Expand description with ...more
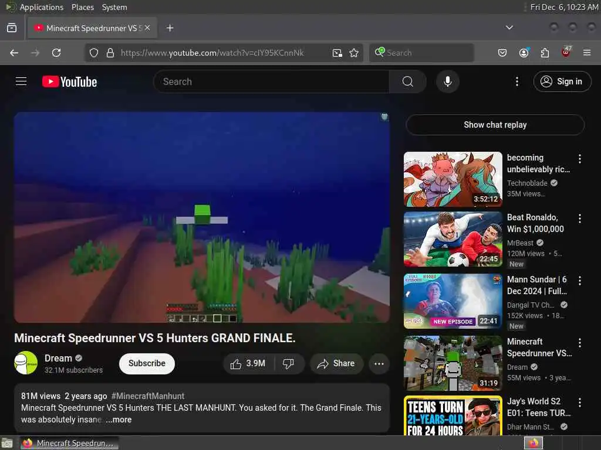The image size is (601, 450). [x=119, y=420]
